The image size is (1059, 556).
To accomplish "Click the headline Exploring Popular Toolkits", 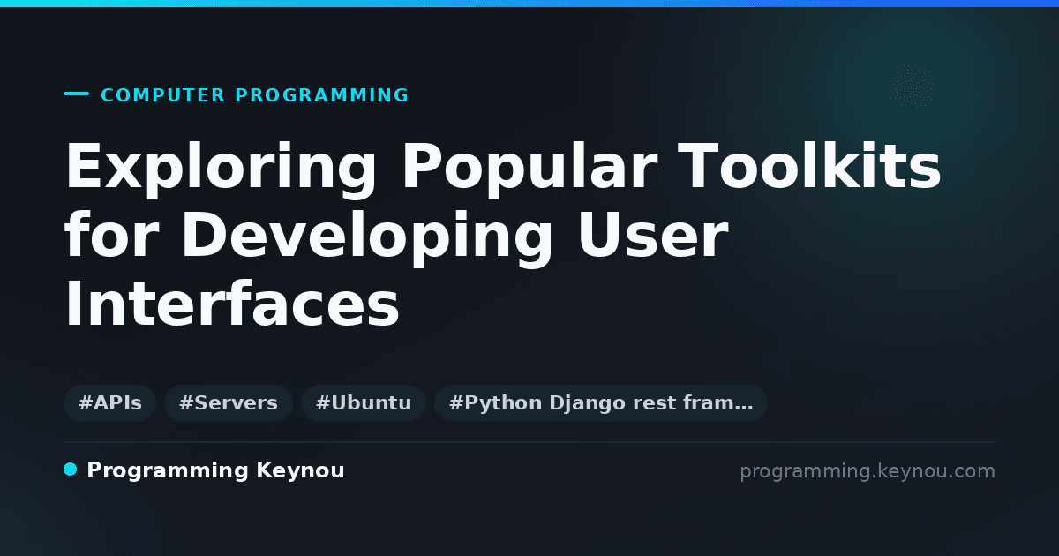I will (x=503, y=167).
